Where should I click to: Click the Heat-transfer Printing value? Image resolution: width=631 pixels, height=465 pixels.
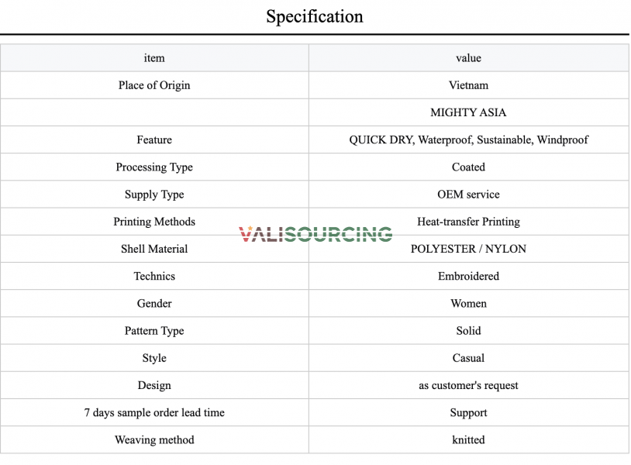pyautogui.click(x=468, y=222)
